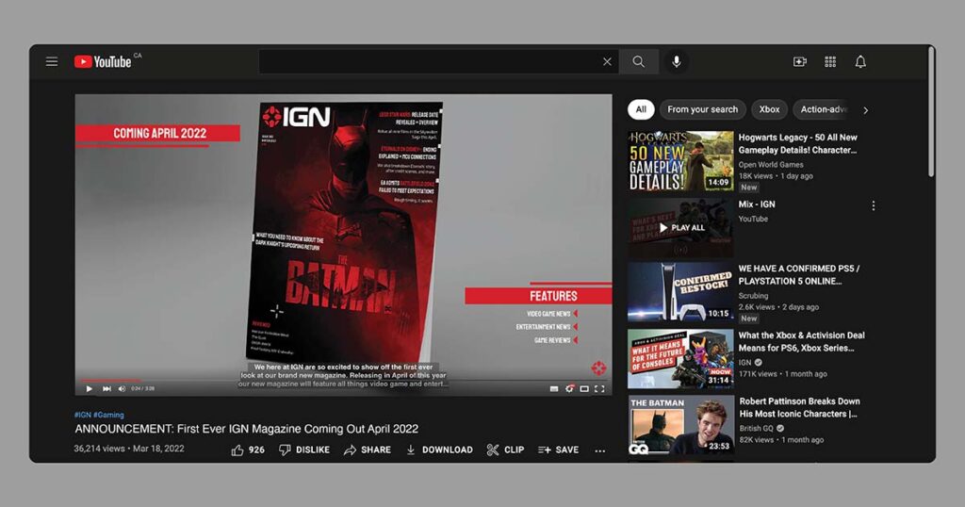Play the video with play button
Image resolution: width=965 pixels, height=507 pixels.
click(90, 389)
